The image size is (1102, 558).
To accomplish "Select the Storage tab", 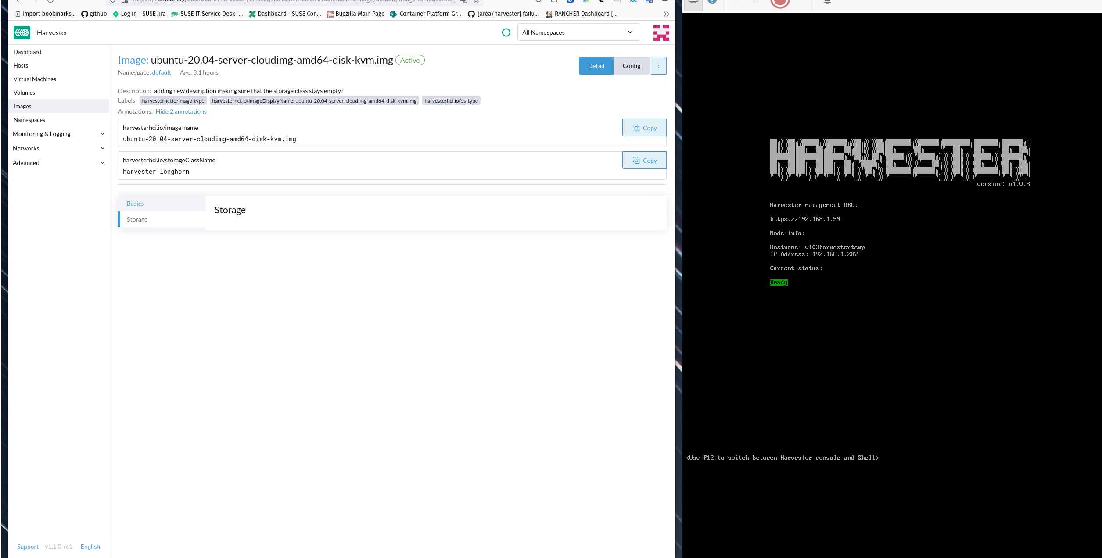I will pos(137,219).
